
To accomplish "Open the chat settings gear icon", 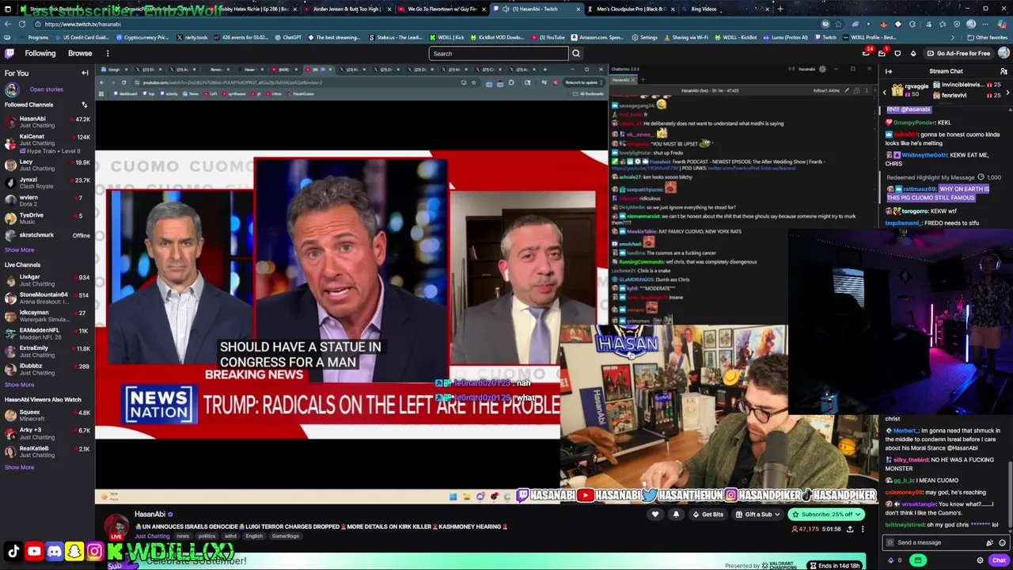I will click(980, 560).
